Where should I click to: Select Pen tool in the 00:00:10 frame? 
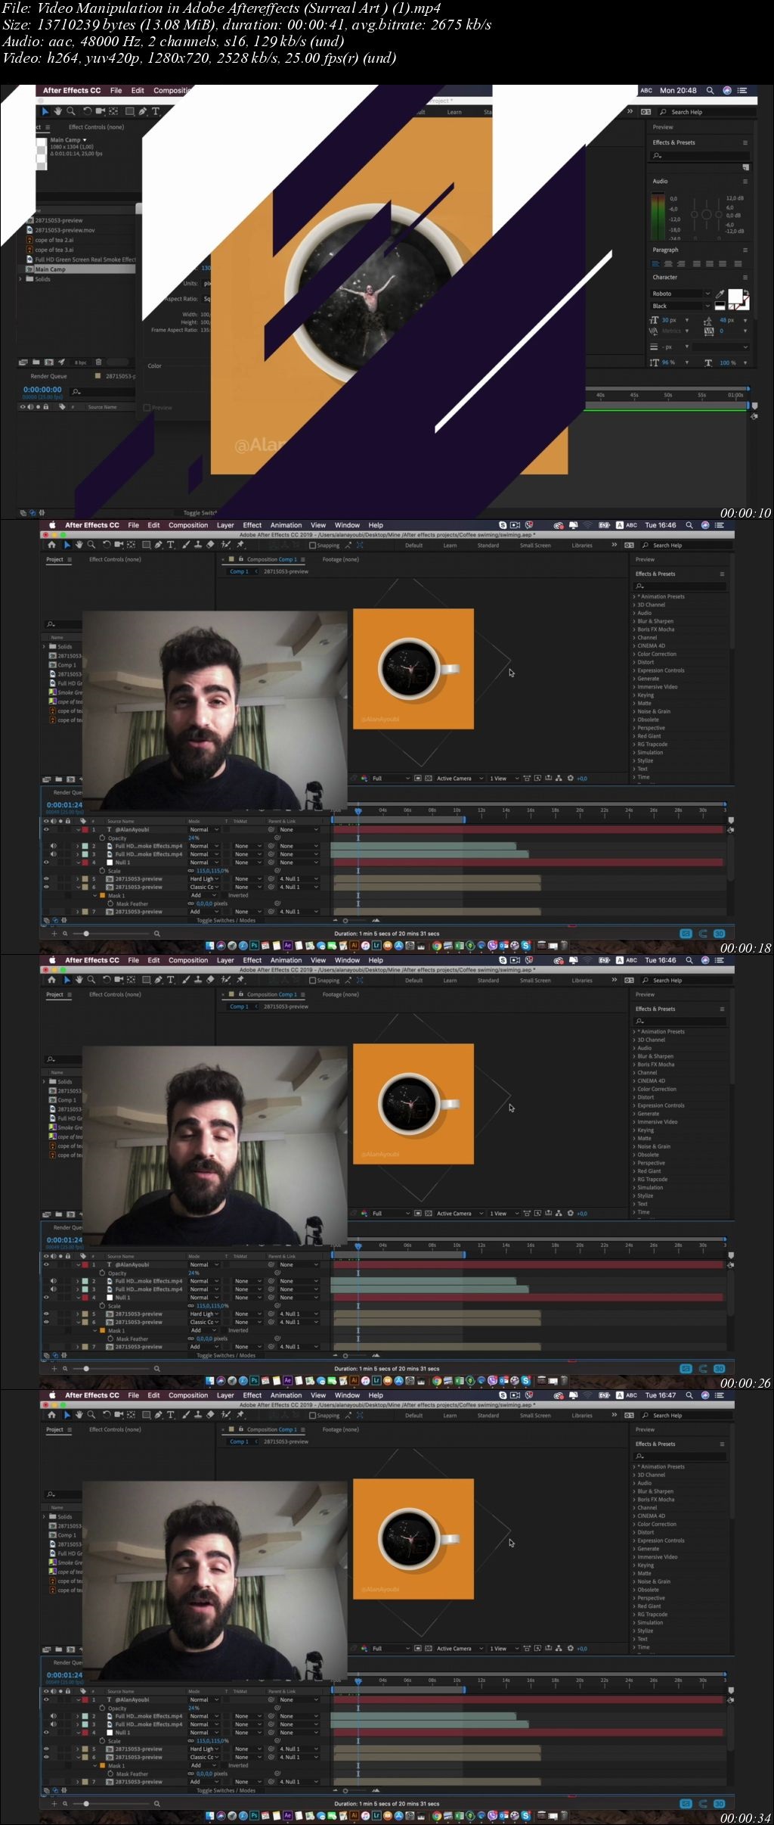click(x=142, y=111)
